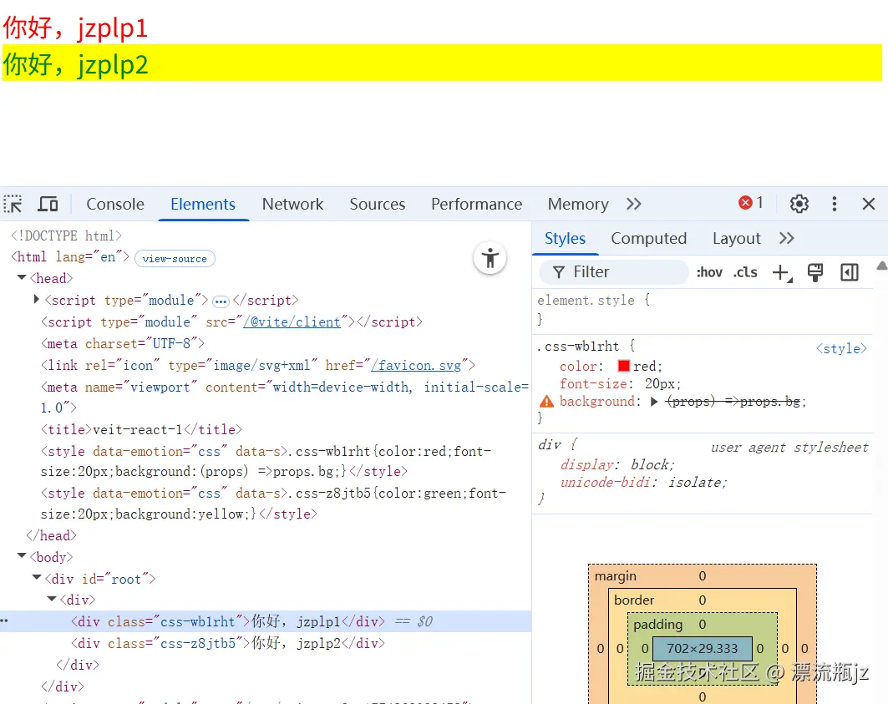
Task: Open the new style rule plus icon
Action: pos(780,271)
